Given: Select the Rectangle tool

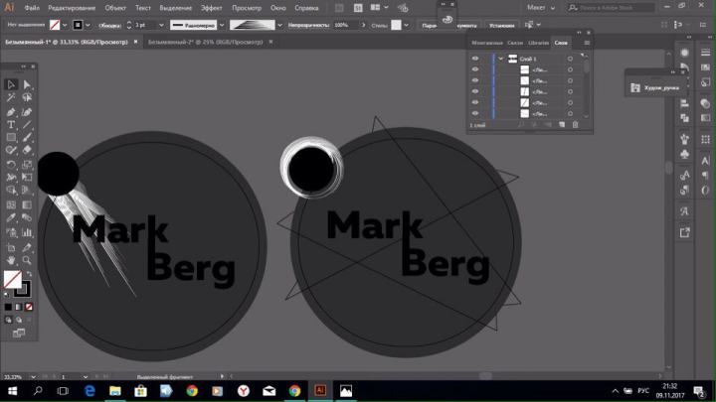Looking at the screenshot, I should (x=11, y=137).
